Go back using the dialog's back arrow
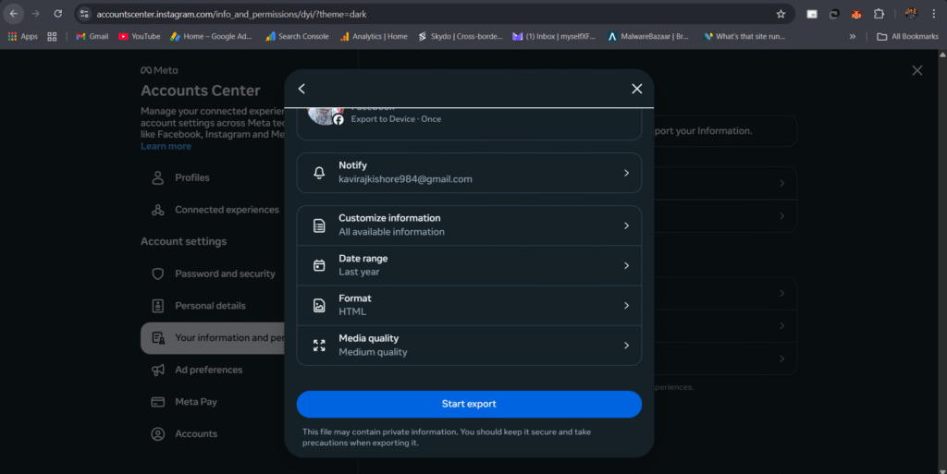This screenshot has height=474, width=947. (302, 89)
